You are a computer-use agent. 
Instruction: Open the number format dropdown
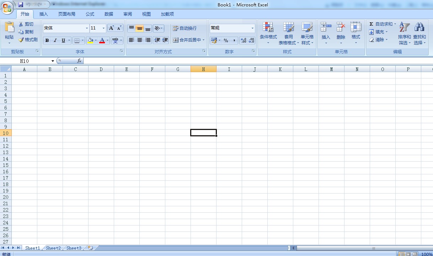[252, 28]
